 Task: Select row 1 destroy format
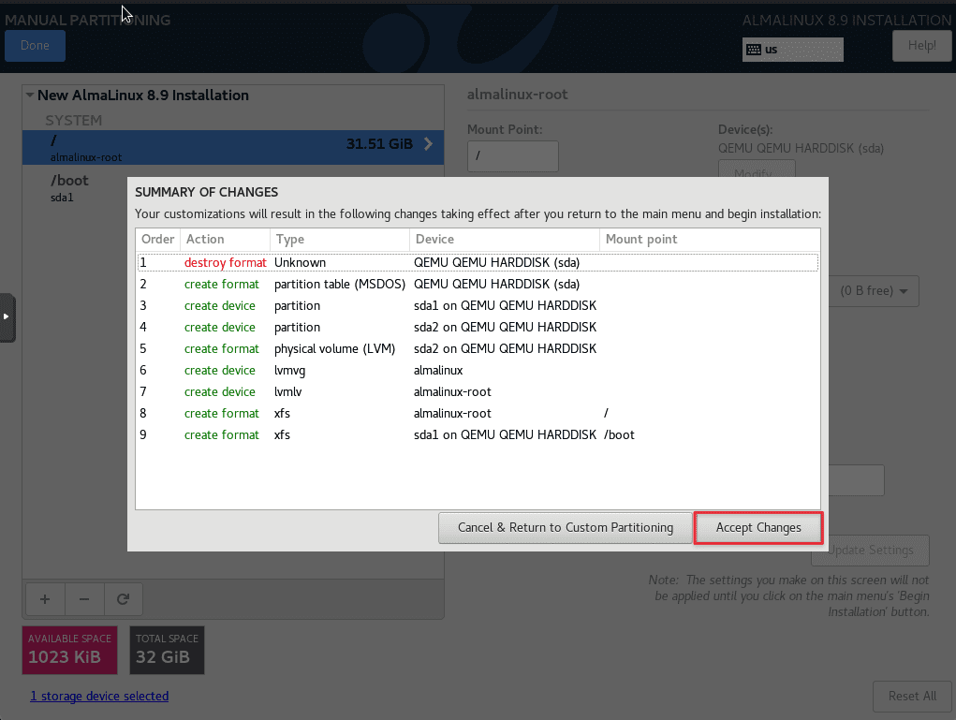[x=478, y=263]
